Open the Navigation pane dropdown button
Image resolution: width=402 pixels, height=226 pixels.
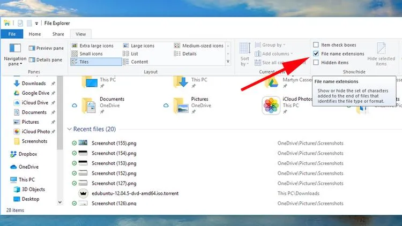coord(15,55)
